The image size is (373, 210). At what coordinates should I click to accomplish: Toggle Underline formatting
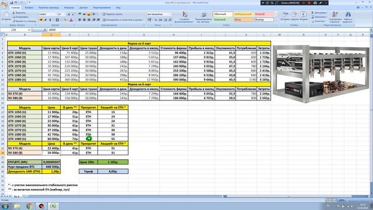[50, 20]
